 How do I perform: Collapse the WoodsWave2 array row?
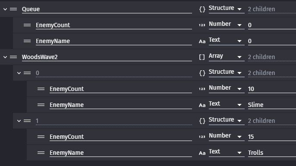tap(5, 57)
